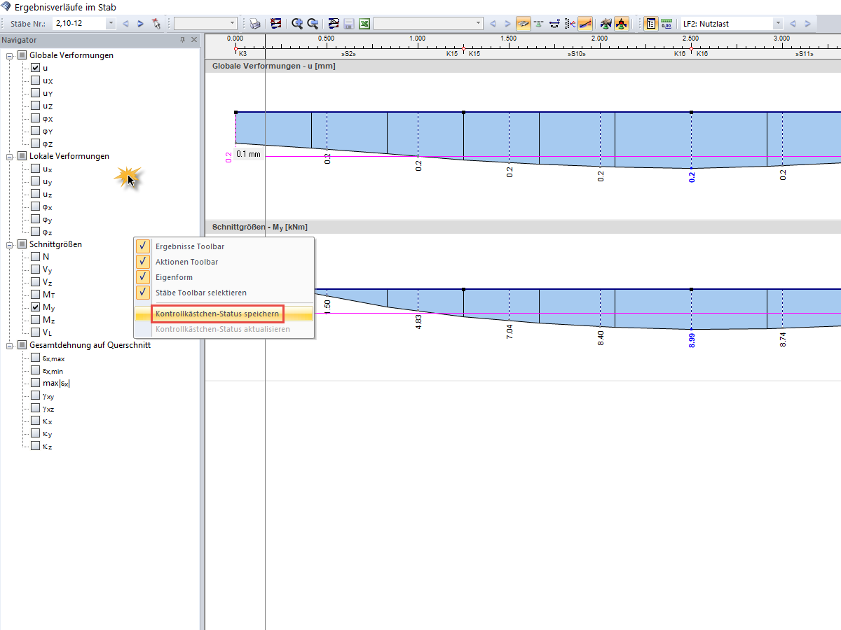Collapse the Lokale Verformungen tree node
Screen dimensions: 841x630
(10, 156)
